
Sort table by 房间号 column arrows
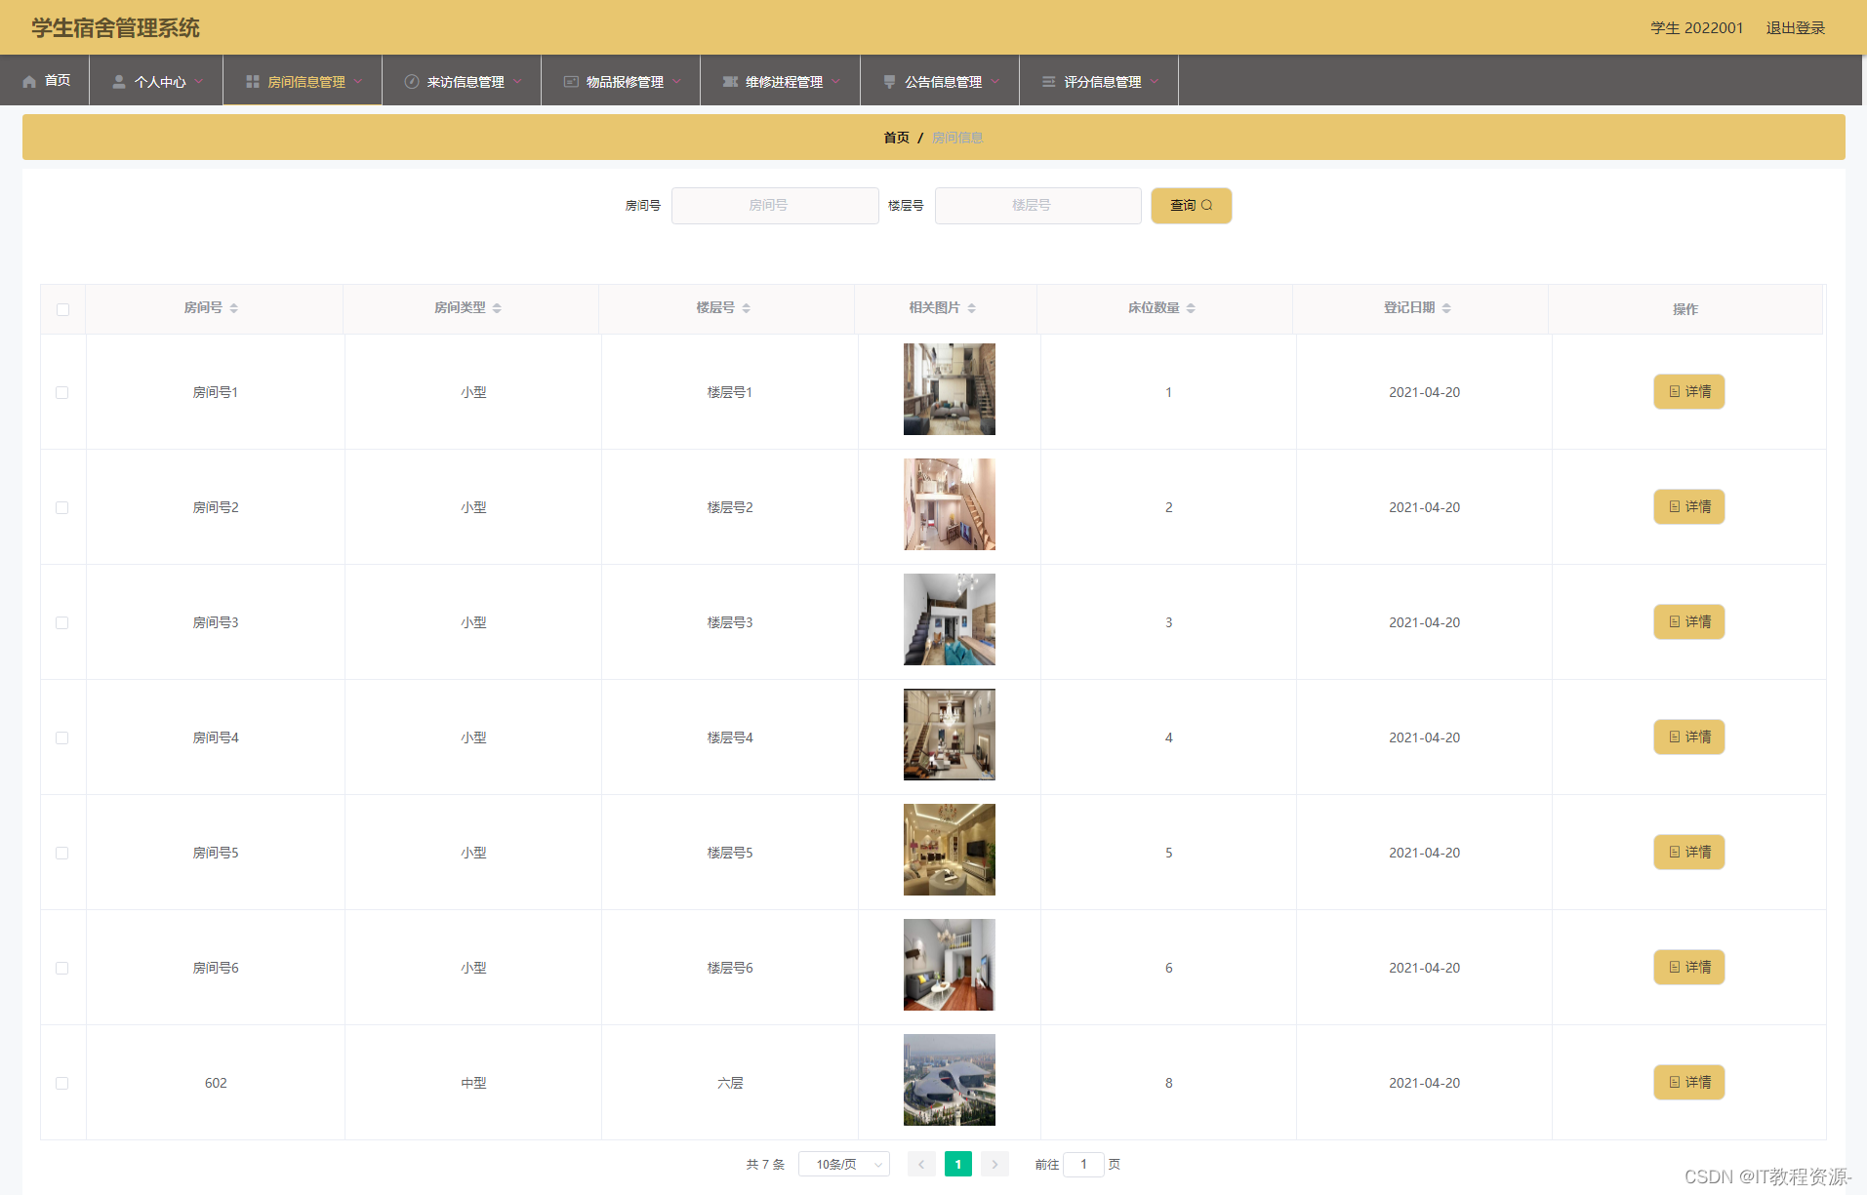click(x=234, y=308)
